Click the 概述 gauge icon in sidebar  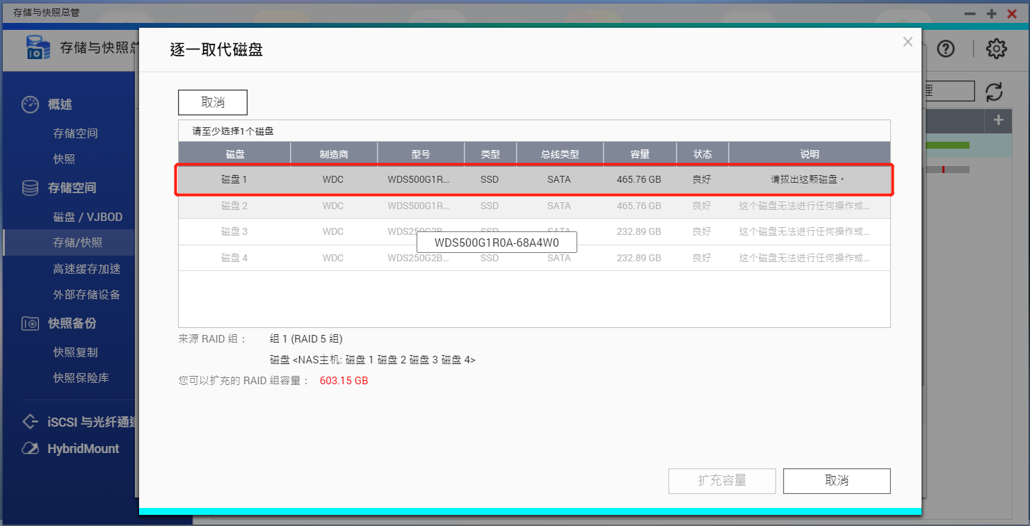(x=30, y=104)
